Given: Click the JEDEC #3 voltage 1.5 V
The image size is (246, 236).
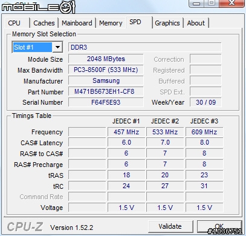Looking at the screenshot, I should (204, 208).
